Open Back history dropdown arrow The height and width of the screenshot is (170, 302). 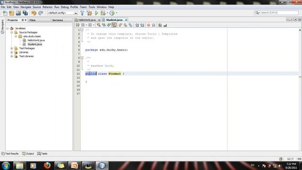[86, 25]
